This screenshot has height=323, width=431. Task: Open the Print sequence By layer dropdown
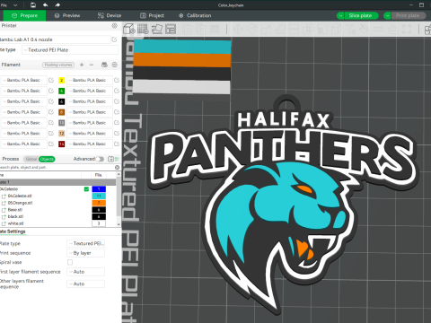click(x=86, y=253)
